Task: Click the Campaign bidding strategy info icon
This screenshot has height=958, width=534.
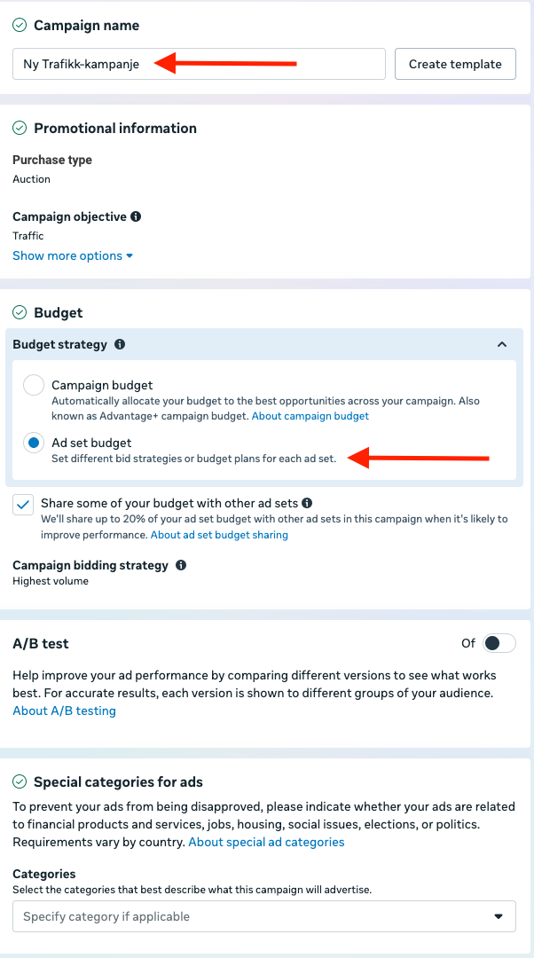Action: (181, 565)
